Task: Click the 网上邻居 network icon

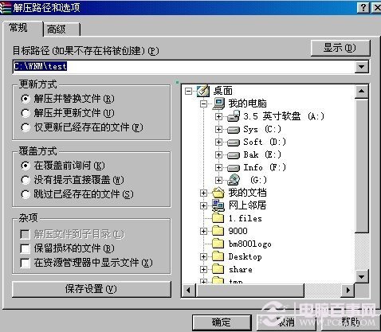Action: click(x=218, y=205)
